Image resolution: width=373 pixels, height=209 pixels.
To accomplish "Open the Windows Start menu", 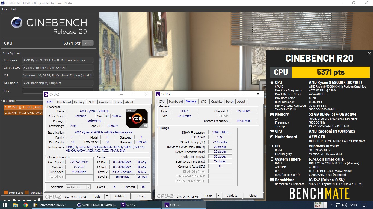I will coord(5,205).
